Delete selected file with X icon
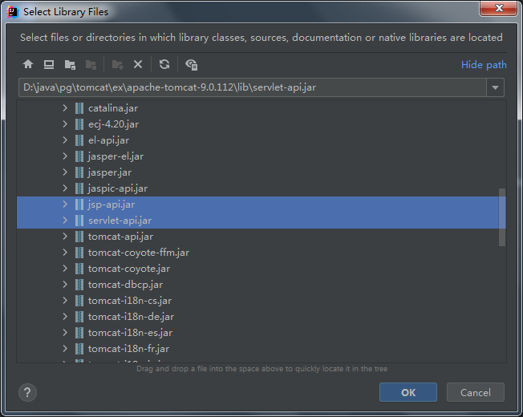 [x=138, y=64]
